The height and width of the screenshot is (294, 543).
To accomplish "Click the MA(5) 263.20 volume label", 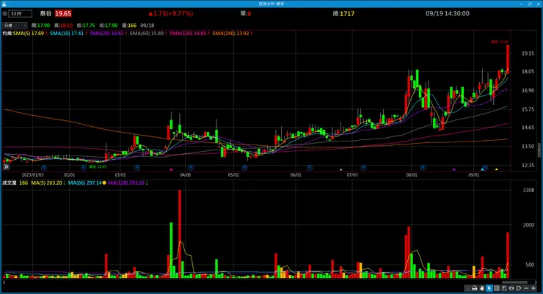I will pyautogui.click(x=46, y=183).
